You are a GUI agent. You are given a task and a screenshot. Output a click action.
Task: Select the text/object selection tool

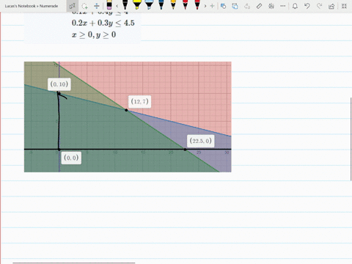[x=73, y=6]
